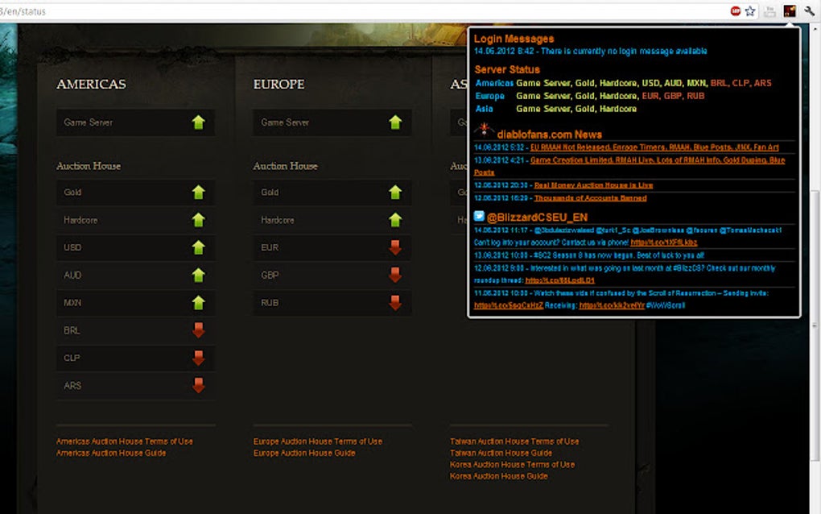Viewport: 821px width, 514px height.
Task: Click the red AdBlock stop-sign icon
Action: [735, 11]
